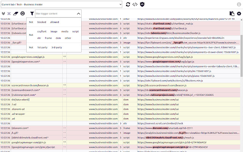Click the vertical scrollbar thumb

241,55
